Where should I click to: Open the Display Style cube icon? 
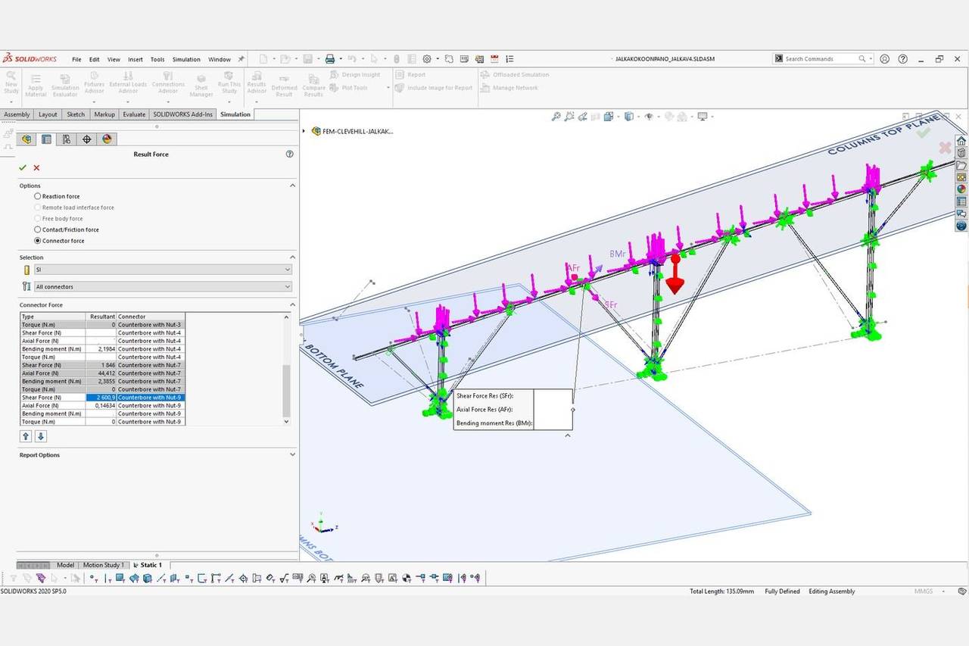pyautogui.click(x=628, y=117)
